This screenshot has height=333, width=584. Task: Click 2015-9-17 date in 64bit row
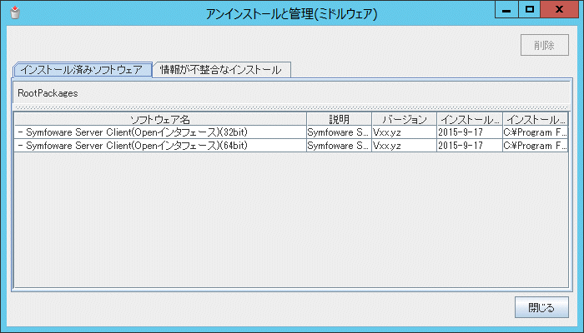point(470,146)
